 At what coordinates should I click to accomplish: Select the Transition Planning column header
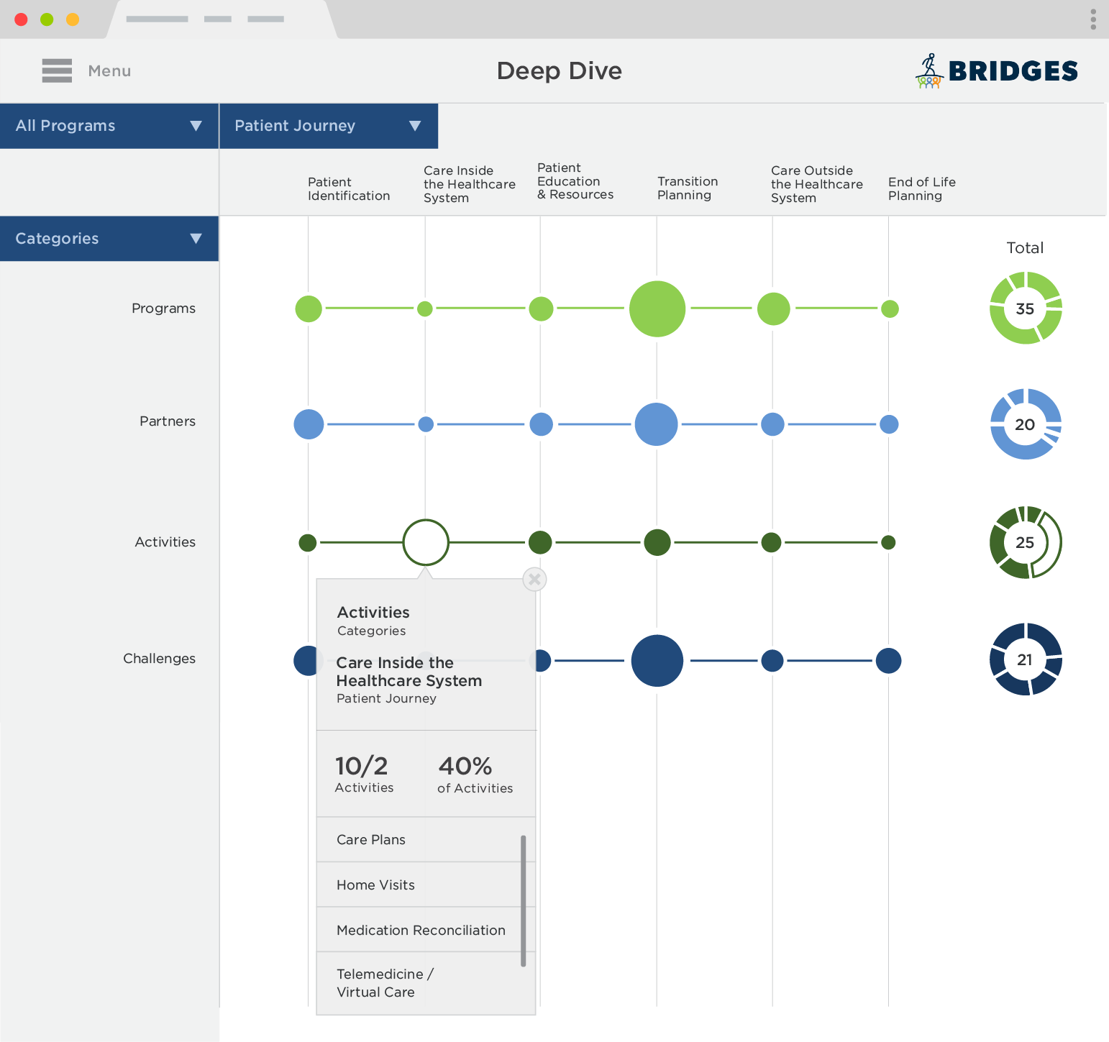[687, 189]
